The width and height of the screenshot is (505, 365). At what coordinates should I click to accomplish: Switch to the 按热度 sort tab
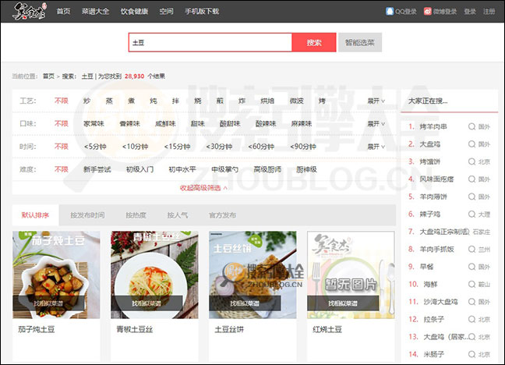tap(136, 214)
